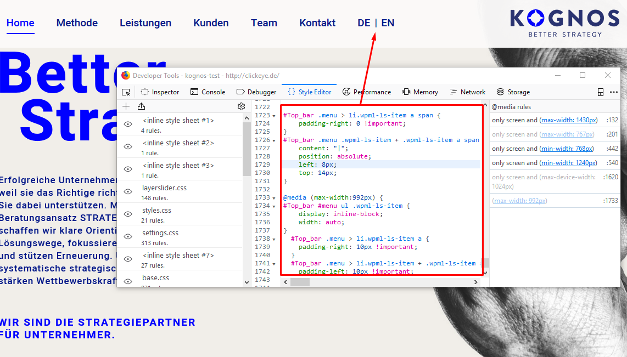
Task: Create a new style sheet with plus icon
Action: tap(126, 106)
